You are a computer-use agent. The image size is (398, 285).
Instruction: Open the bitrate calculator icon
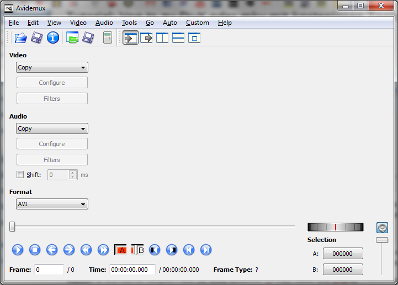[x=108, y=38]
